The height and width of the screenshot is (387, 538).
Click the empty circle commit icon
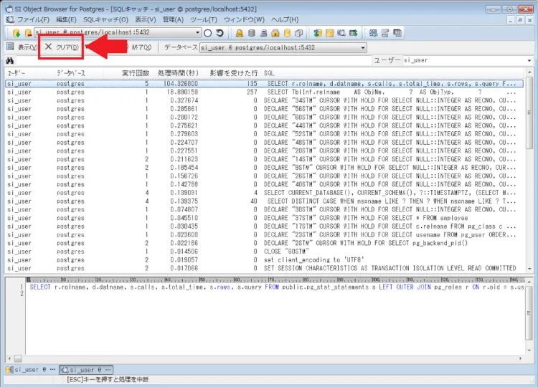tap(207, 33)
